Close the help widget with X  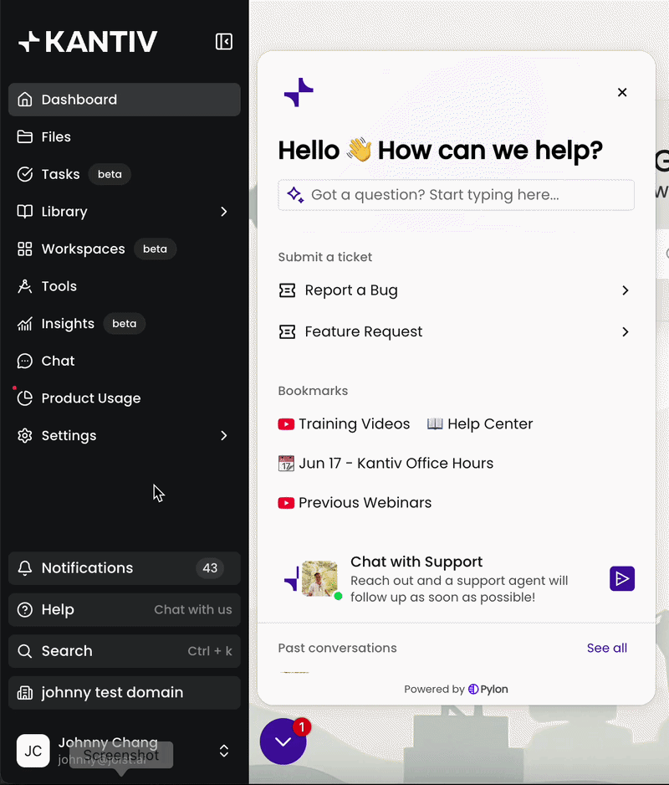coord(622,92)
